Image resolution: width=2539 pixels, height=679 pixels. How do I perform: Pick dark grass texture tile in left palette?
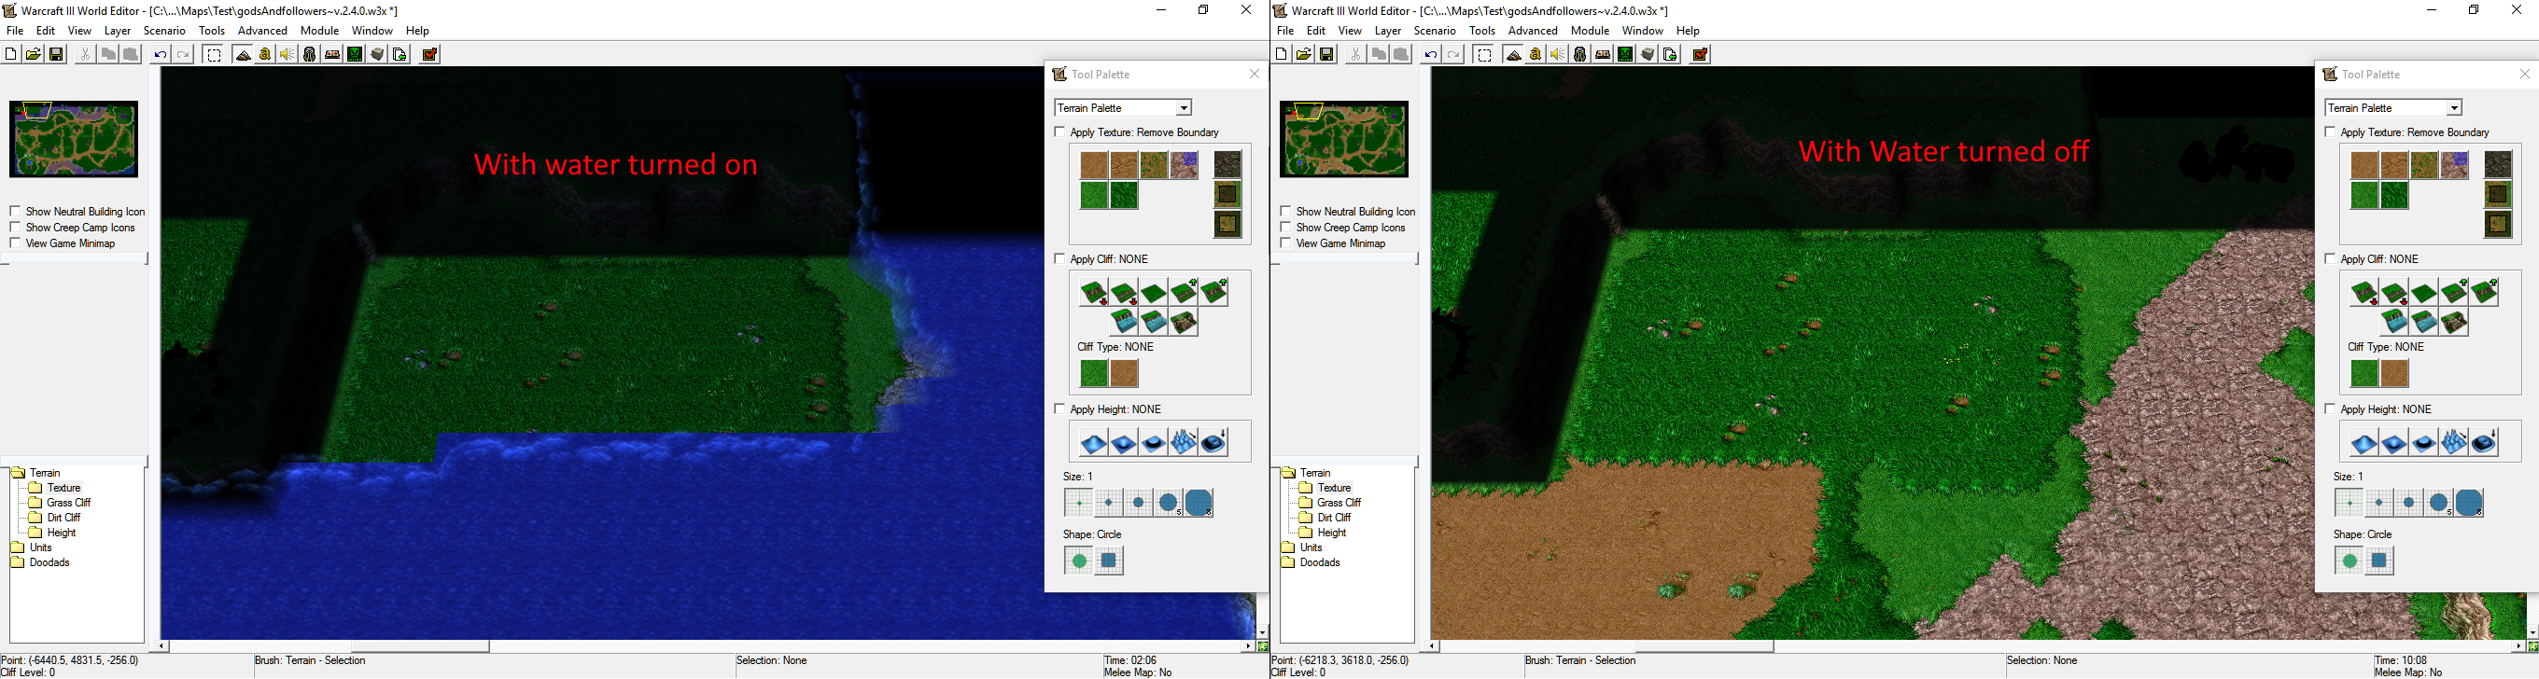click(x=1124, y=195)
